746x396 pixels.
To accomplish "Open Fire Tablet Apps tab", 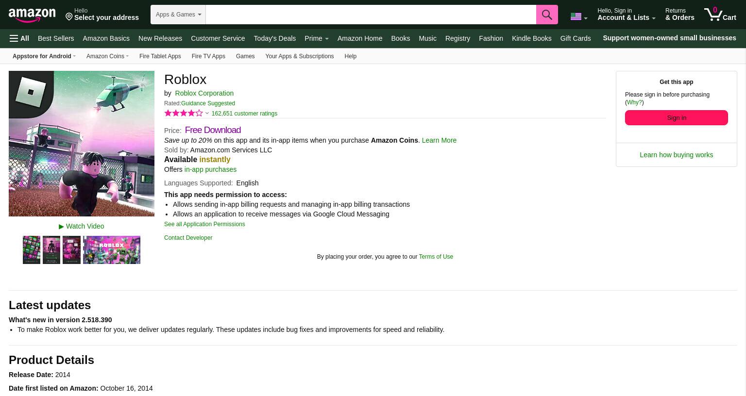I will [x=160, y=56].
